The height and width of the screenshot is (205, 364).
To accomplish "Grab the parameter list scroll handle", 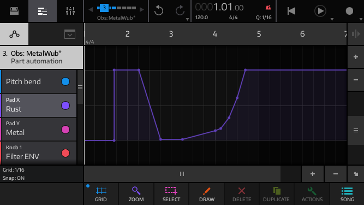I will click(80, 87).
